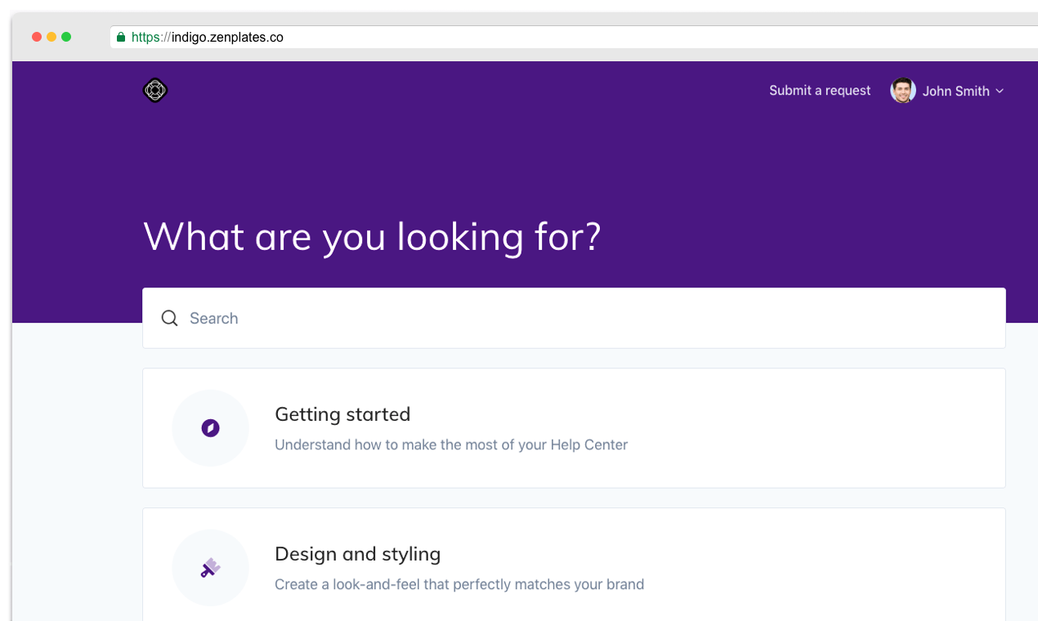The image size is (1038, 621).
Task: Maximize the window using the green button
Action: (66, 37)
